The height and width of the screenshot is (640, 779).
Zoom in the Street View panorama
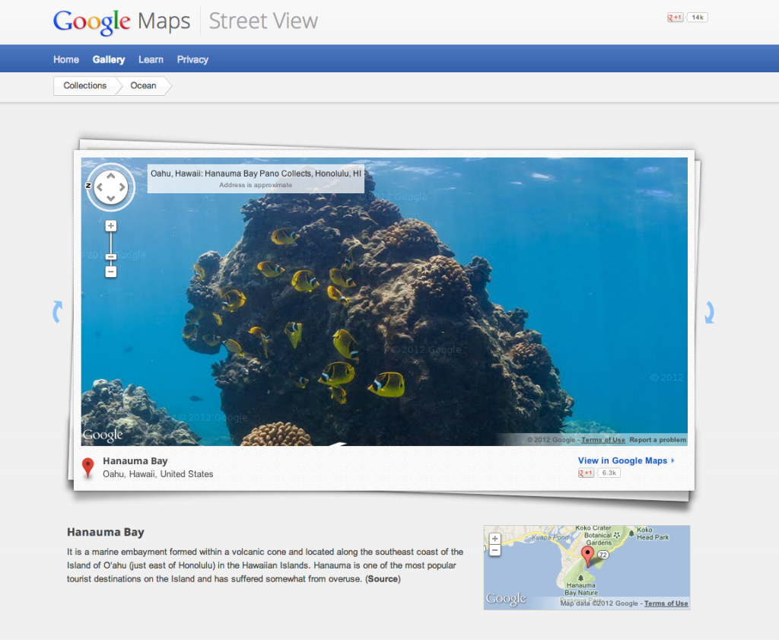point(111,226)
